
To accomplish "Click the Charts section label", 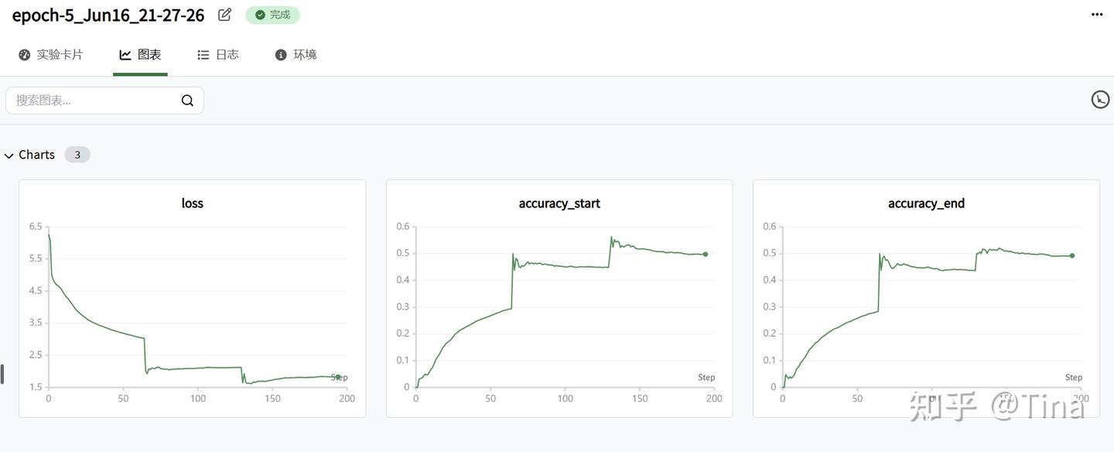I will (x=36, y=155).
